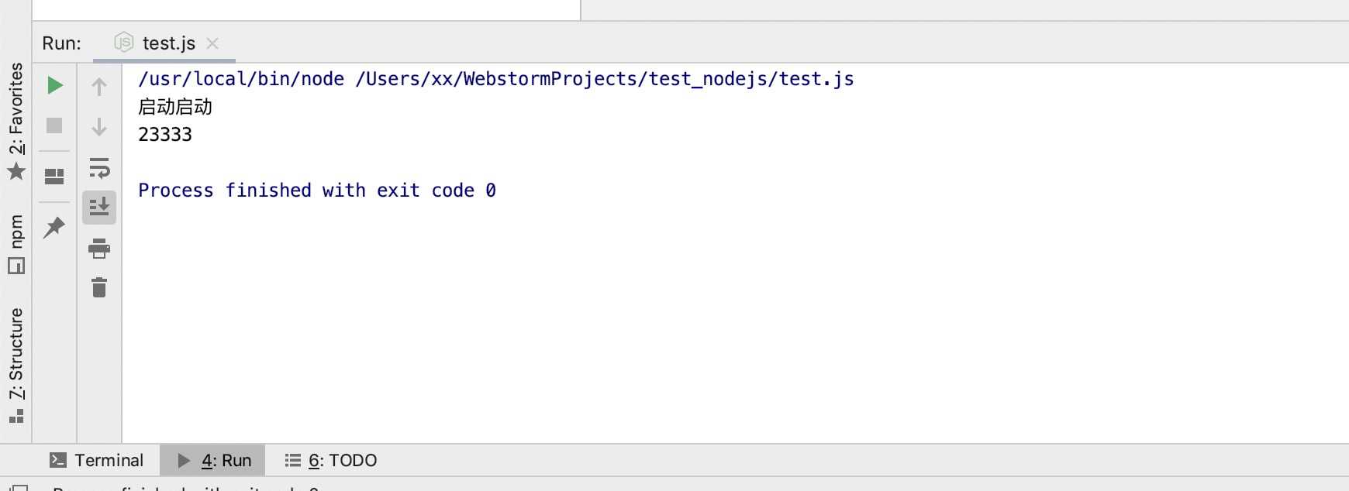Go up the stack trace arrow
The height and width of the screenshot is (491, 1349).
pyautogui.click(x=99, y=87)
